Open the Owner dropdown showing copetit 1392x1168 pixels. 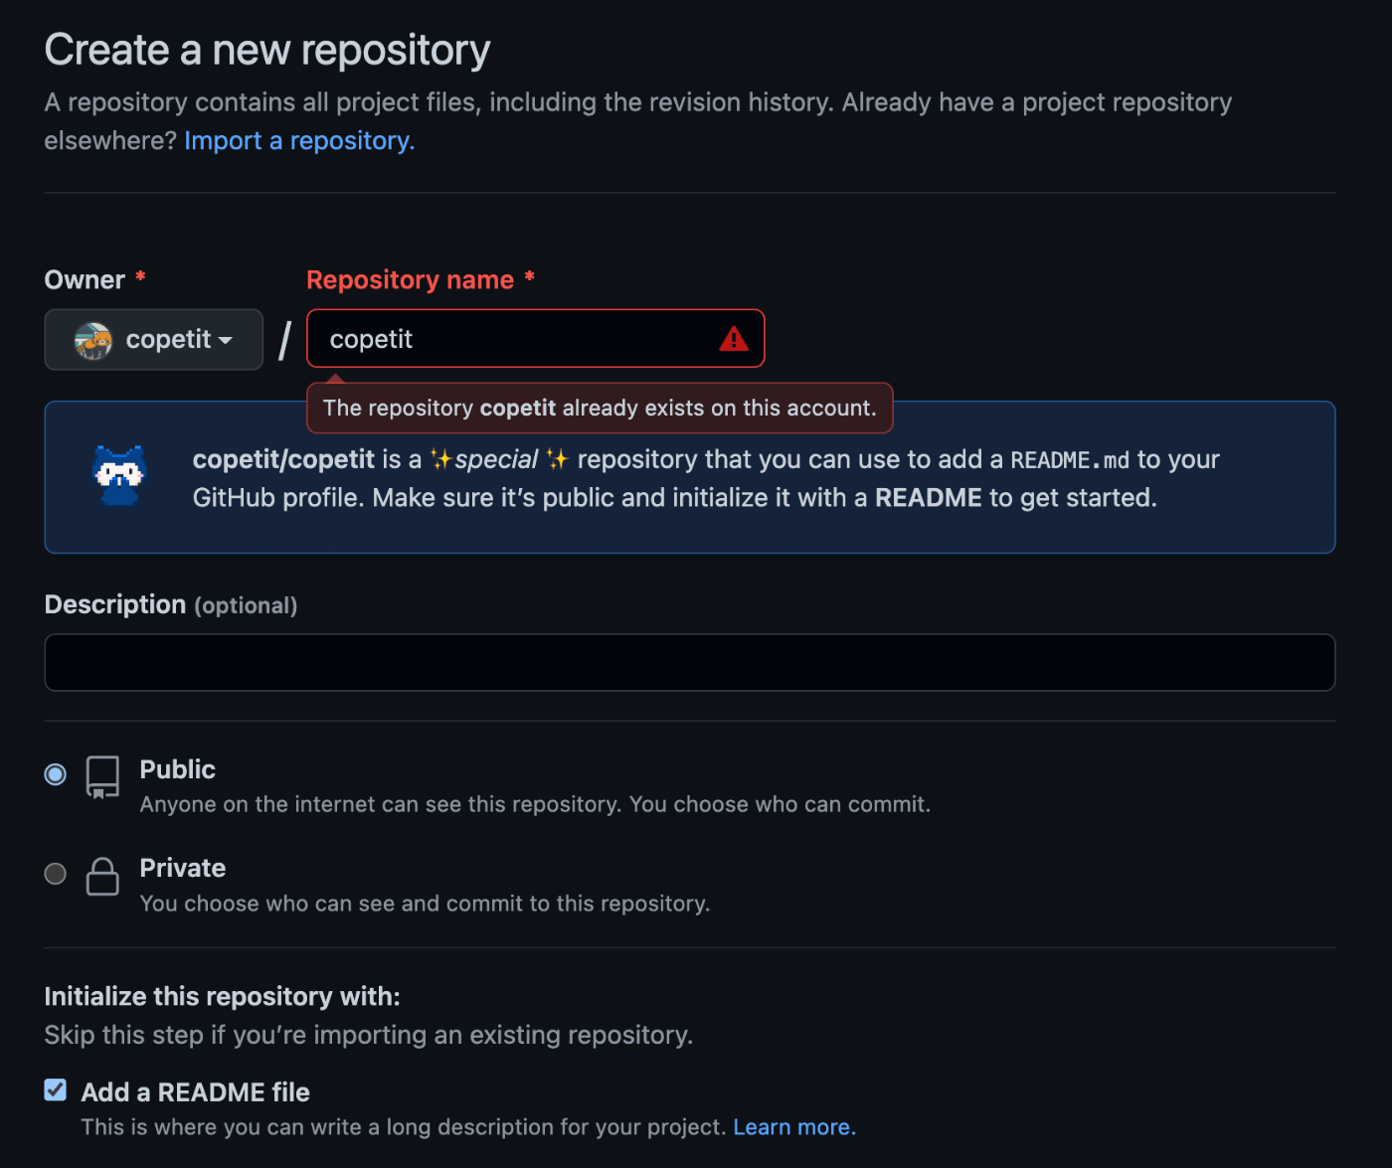[x=154, y=340]
